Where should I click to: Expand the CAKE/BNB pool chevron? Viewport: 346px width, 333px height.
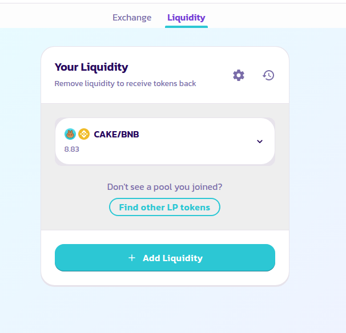260,141
